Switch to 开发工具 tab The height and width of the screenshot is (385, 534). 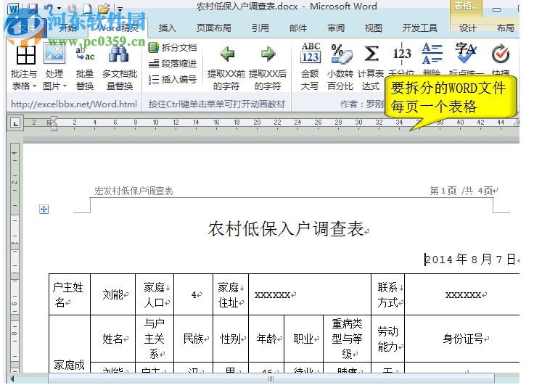(420, 28)
